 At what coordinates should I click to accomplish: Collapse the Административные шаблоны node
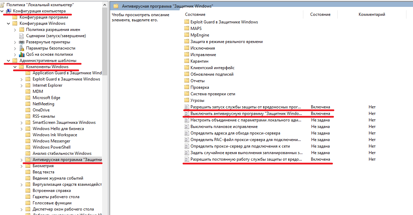tap(9, 61)
